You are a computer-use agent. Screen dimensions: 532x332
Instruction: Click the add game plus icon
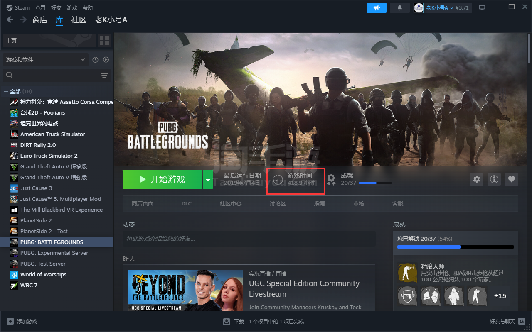click(x=10, y=321)
